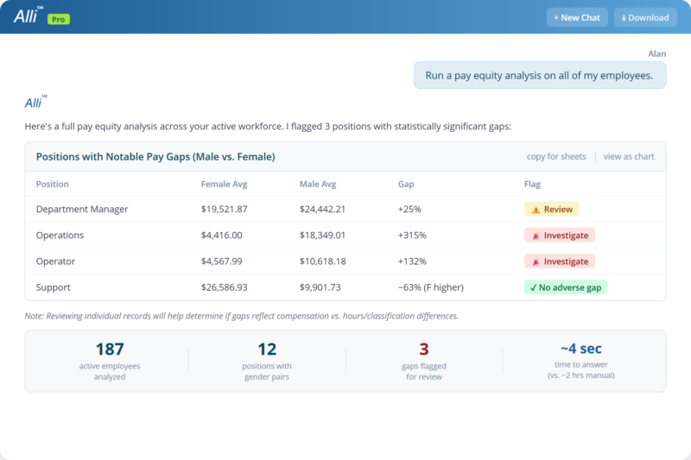Click the Alli logo in the header
This screenshot has width=691, height=460.
pos(29,16)
